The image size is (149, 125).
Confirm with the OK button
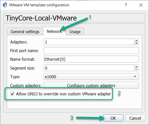[113, 118]
